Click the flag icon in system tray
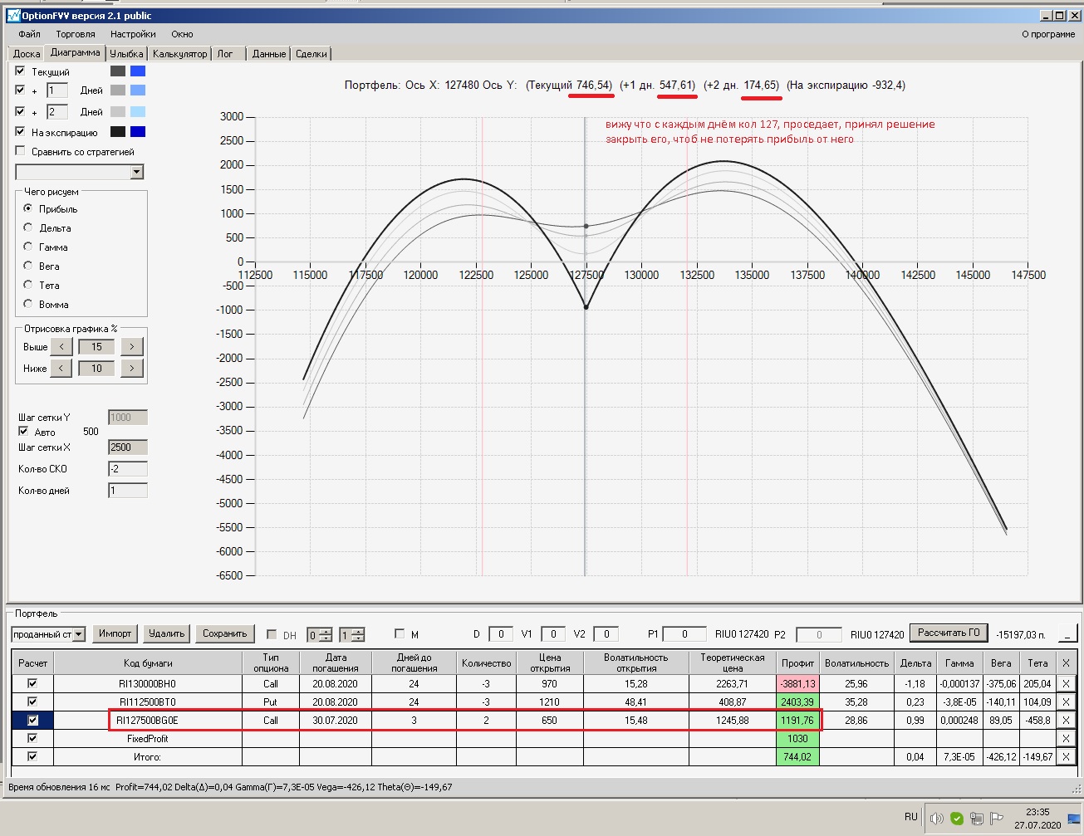This screenshot has width=1084, height=836. point(997,819)
